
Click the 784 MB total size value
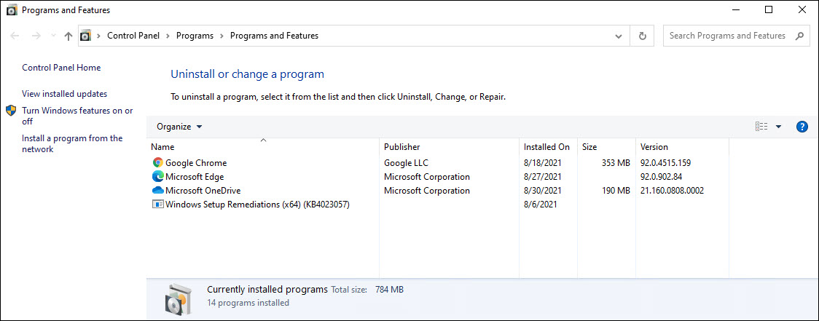[389, 289]
